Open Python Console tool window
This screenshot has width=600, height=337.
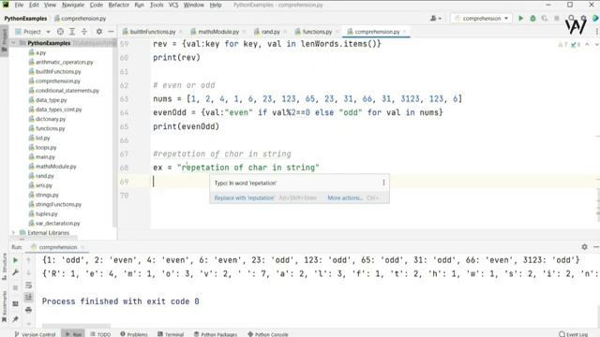[x=268, y=334]
